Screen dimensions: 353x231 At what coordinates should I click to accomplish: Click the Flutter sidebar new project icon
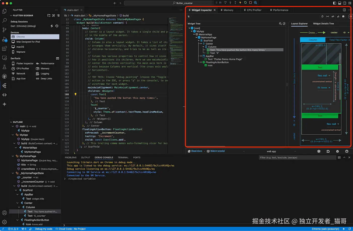[x=49, y=16]
